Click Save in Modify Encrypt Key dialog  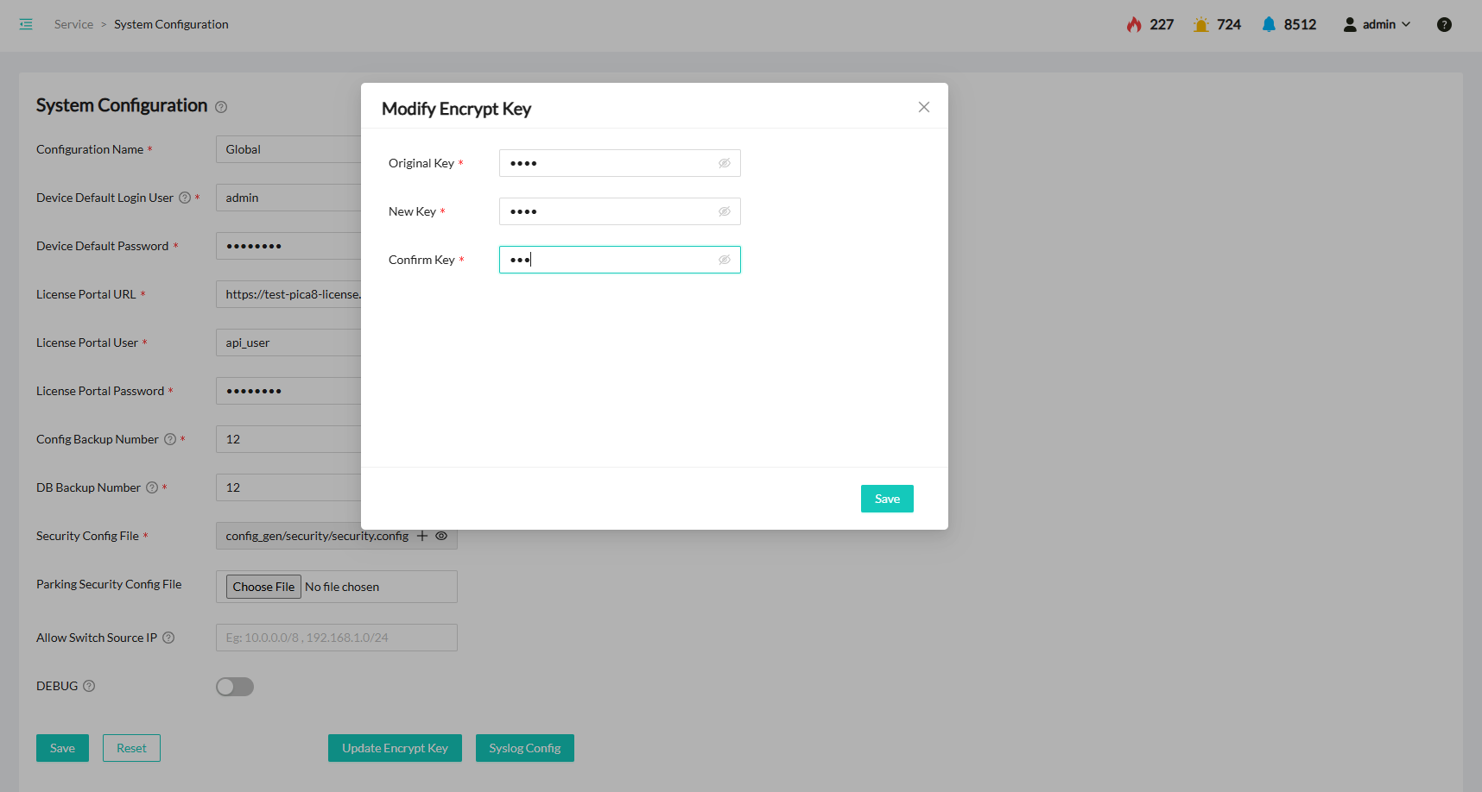click(887, 499)
